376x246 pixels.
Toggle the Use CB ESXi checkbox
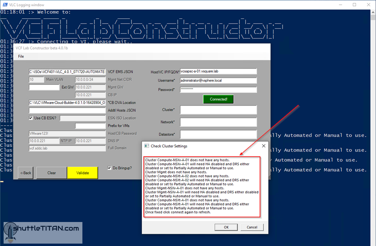point(31,118)
